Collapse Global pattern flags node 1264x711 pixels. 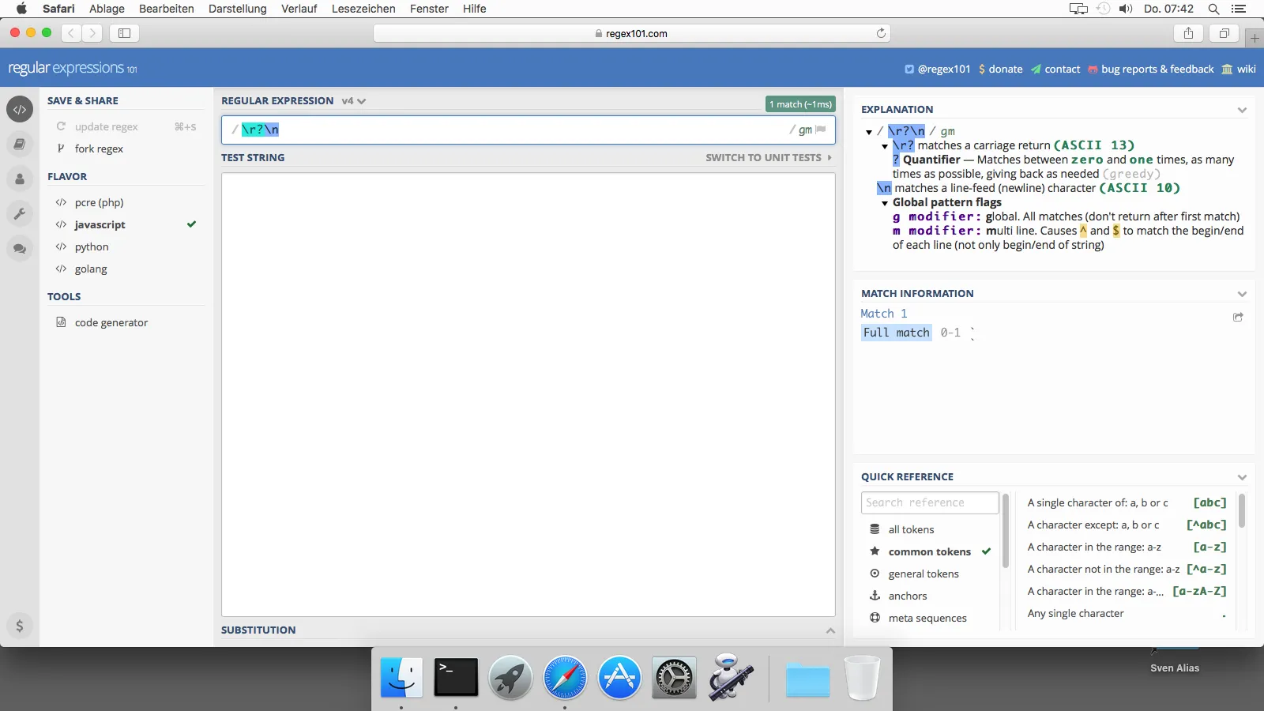coord(885,203)
